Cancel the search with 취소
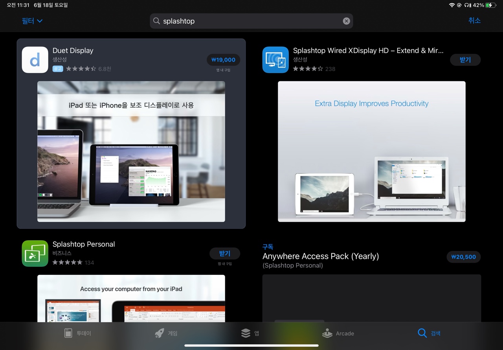This screenshot has width=503, height=350. pyautogui.click(x=474, y=20)
